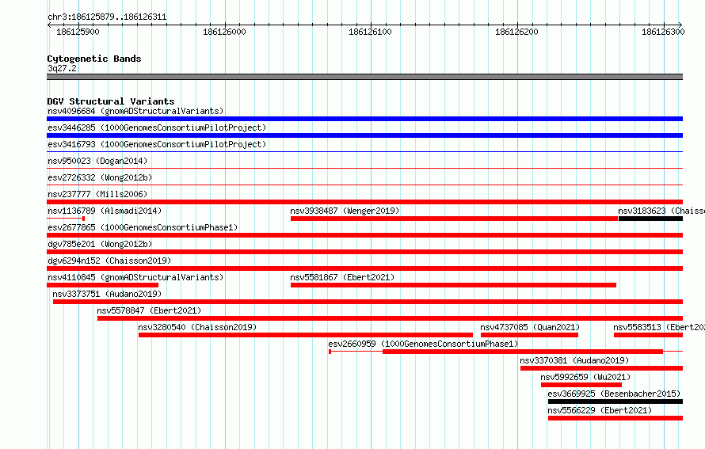
Task: Open esv3446285 (1000GenomesConsortiumPilotProject) variant label
Action: (157, 127)
